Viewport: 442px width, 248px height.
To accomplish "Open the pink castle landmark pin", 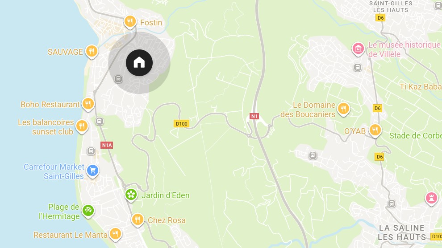I will (431, 199).
